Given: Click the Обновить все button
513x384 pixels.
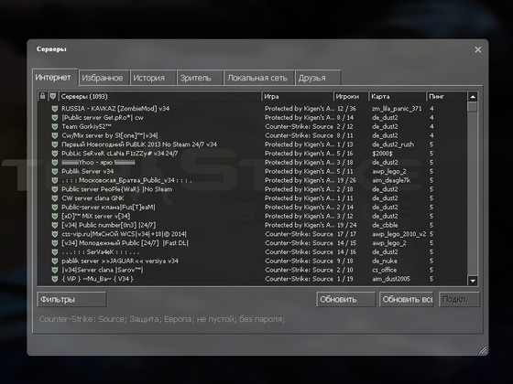Looking at the screenshot, I should click(x=407, y=300).
